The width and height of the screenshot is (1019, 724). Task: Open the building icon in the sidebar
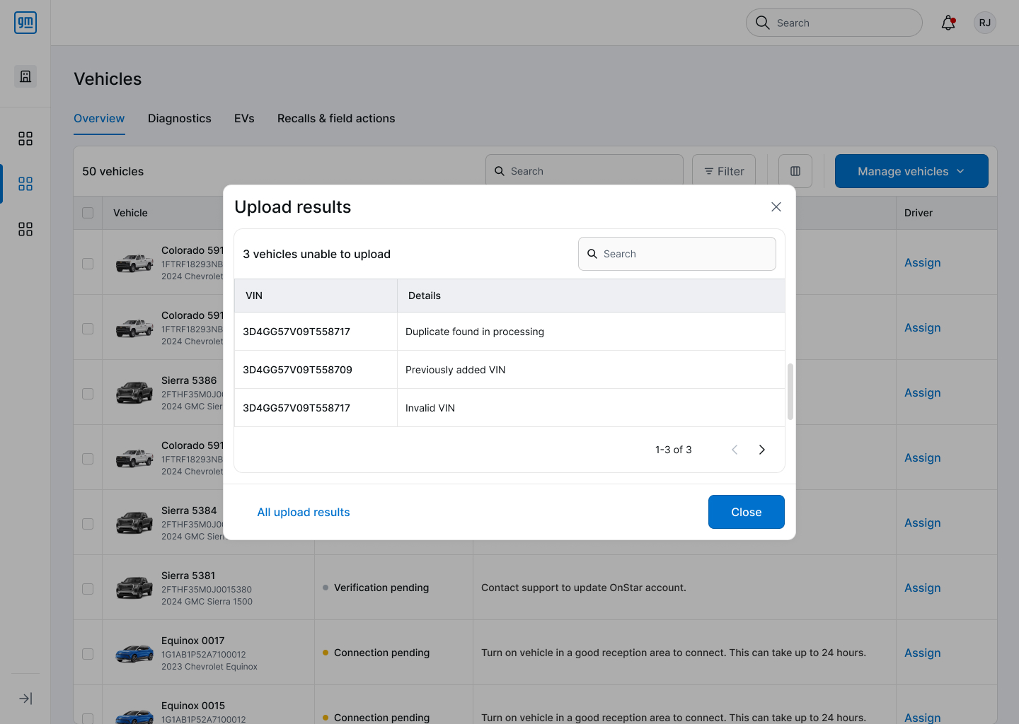25,76
